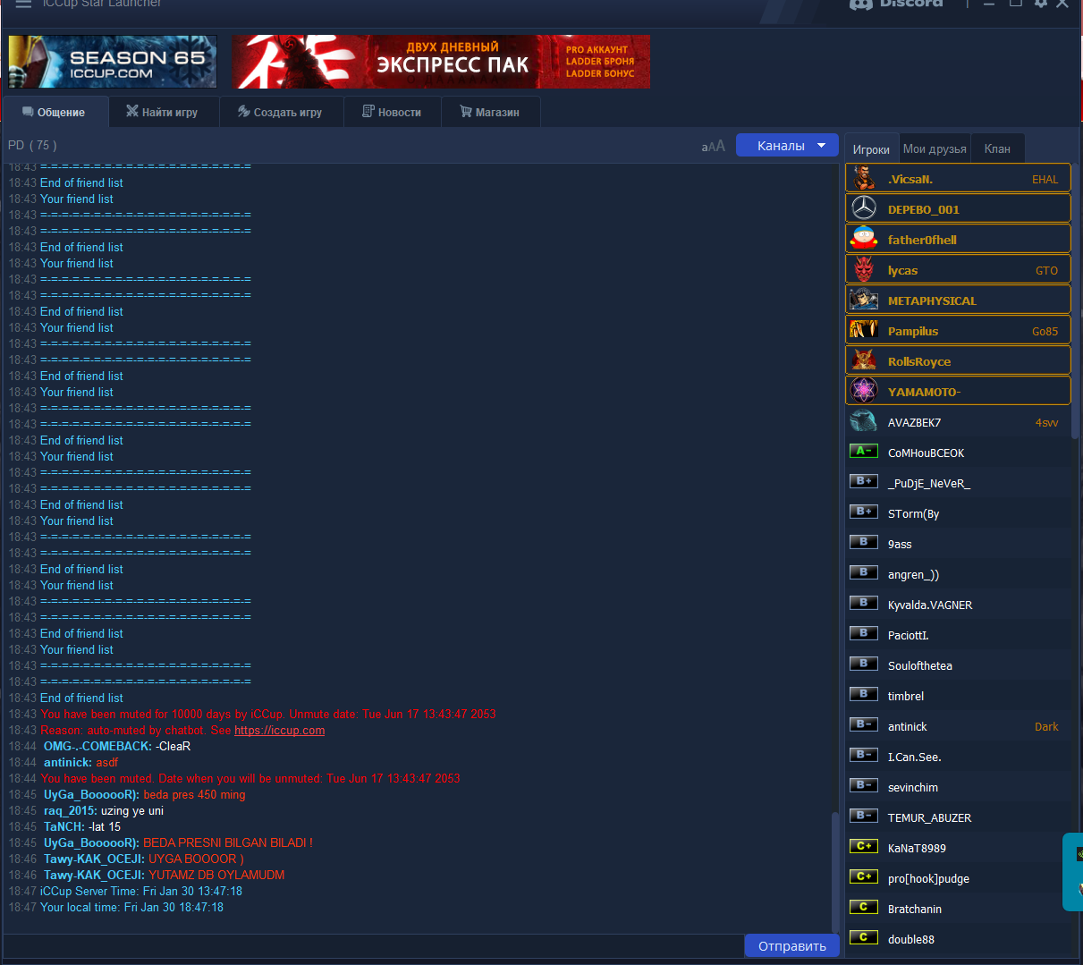Click the B rank badge of Soulofthetea

click(864, 664)
